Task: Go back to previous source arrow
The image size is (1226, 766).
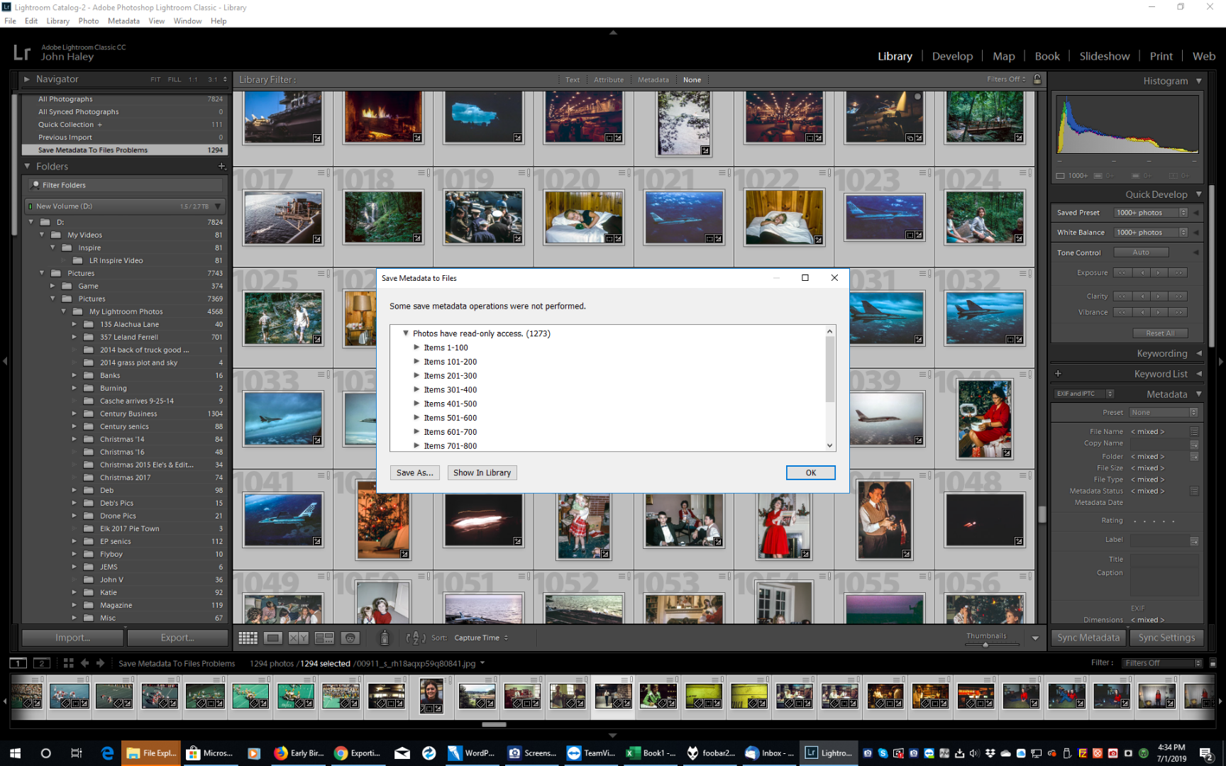Action: 84,663
